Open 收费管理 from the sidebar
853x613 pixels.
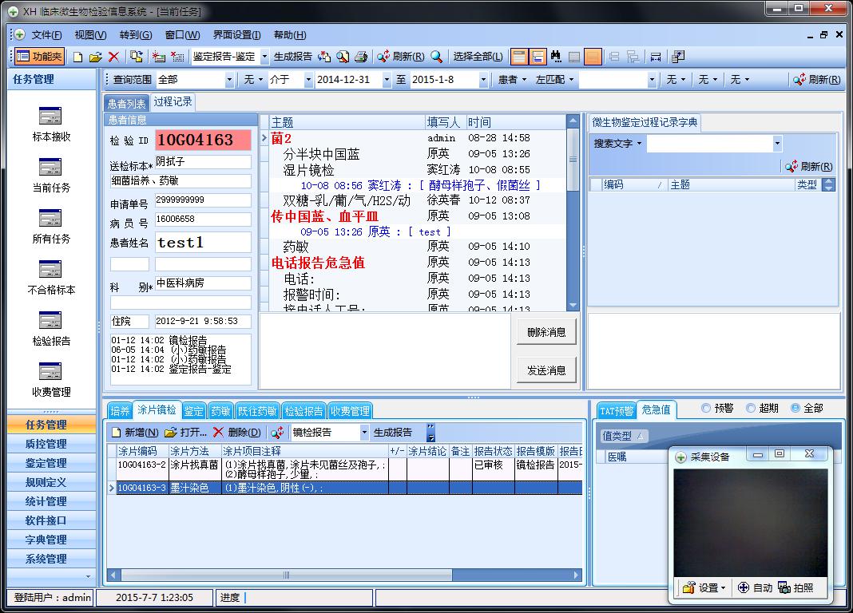coord(50,380)
